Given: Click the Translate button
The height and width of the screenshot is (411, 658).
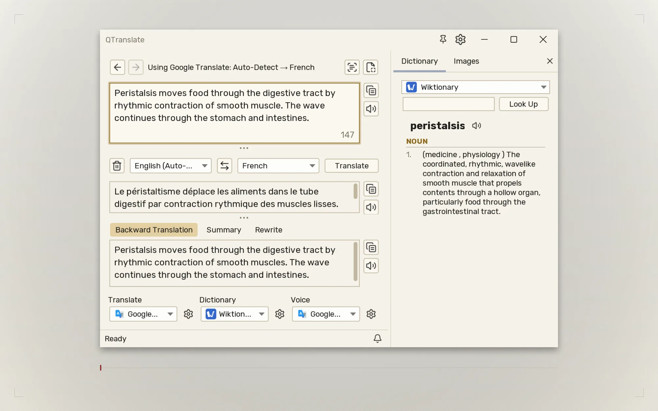Looking at the screenshot, I should [x=351, y=166].
